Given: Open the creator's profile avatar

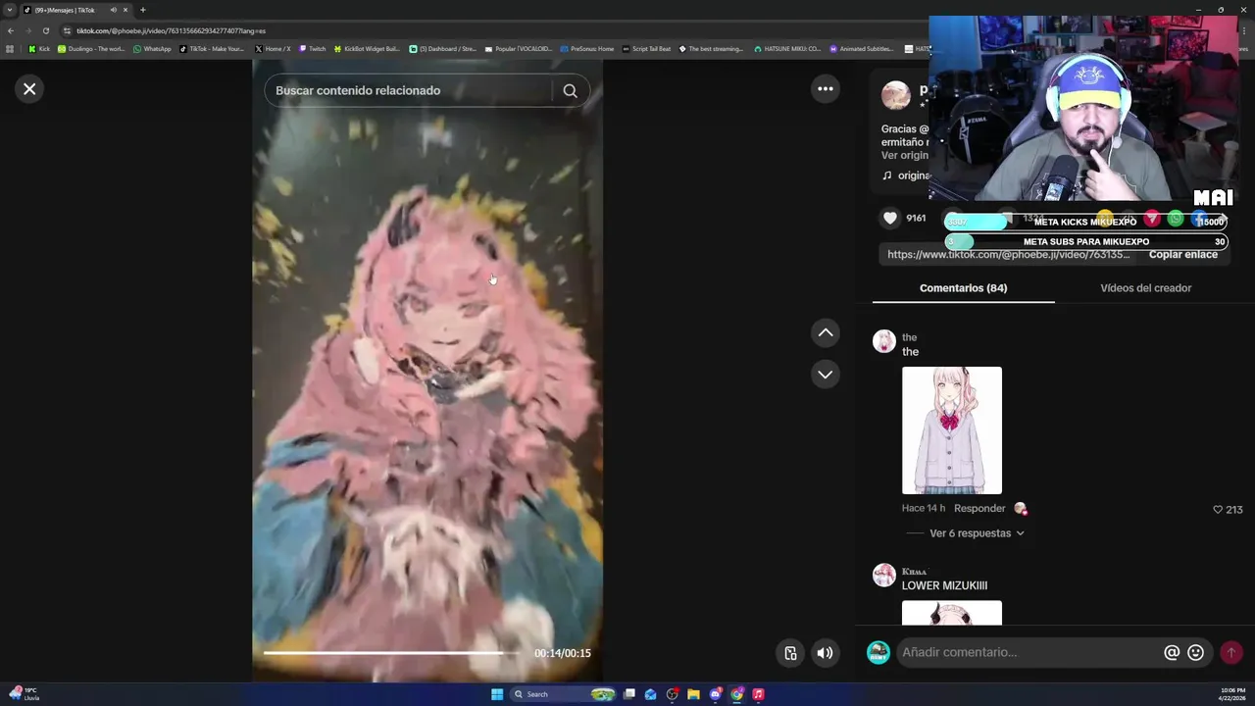Looking at the screenshot, I should point(896,95).
